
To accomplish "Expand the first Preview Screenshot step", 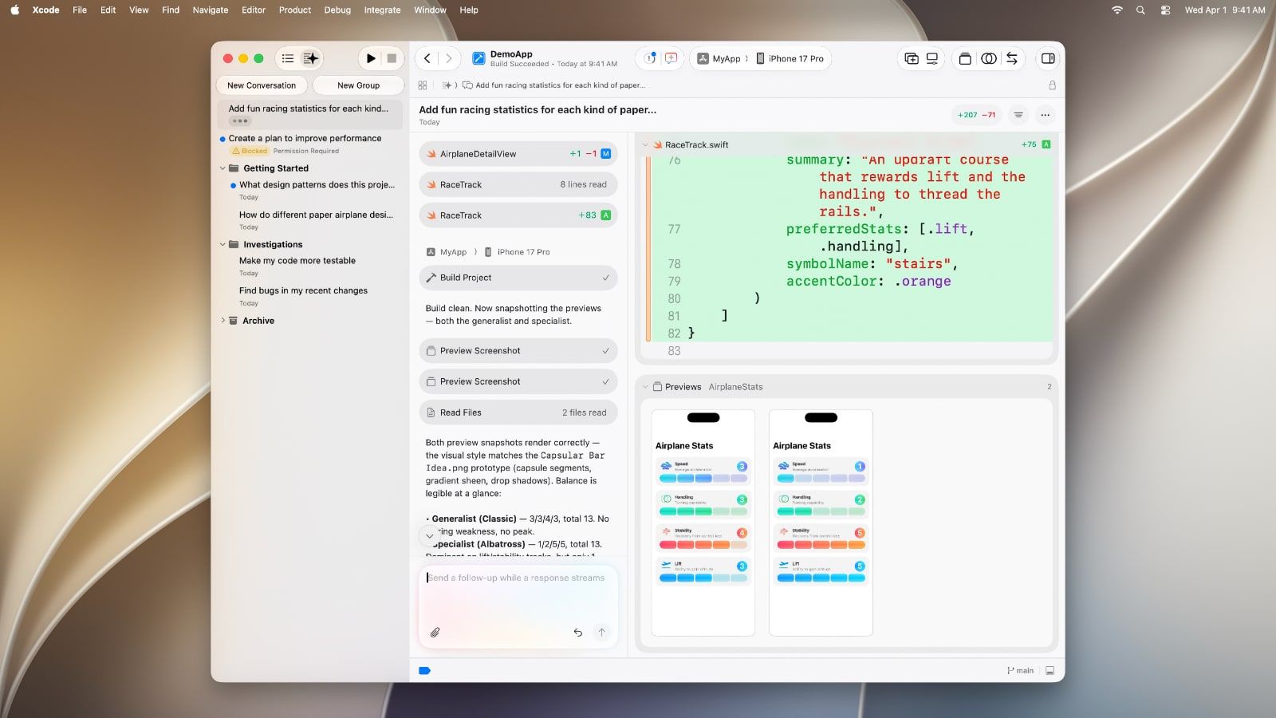I will [518, 351].
